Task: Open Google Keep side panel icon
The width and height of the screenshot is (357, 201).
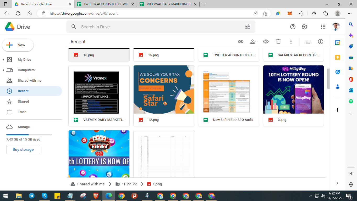Action: (x=338, y=57)
